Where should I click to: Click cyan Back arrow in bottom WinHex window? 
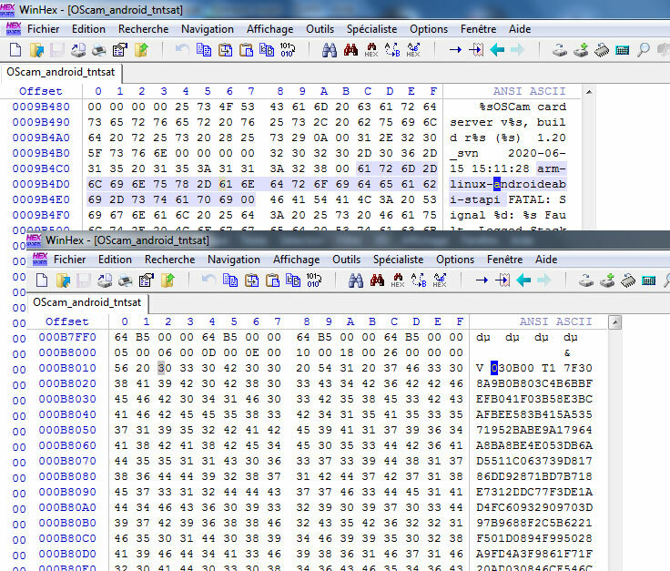[523, 280]
